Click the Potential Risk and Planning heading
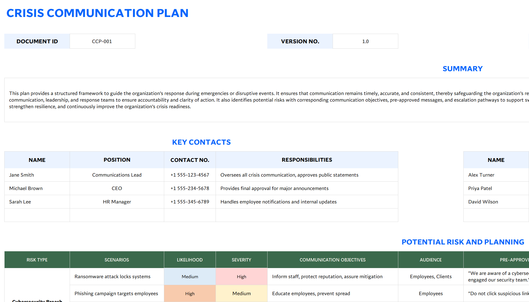This screenshot has height=302, width=529. (x=463, y=242)
